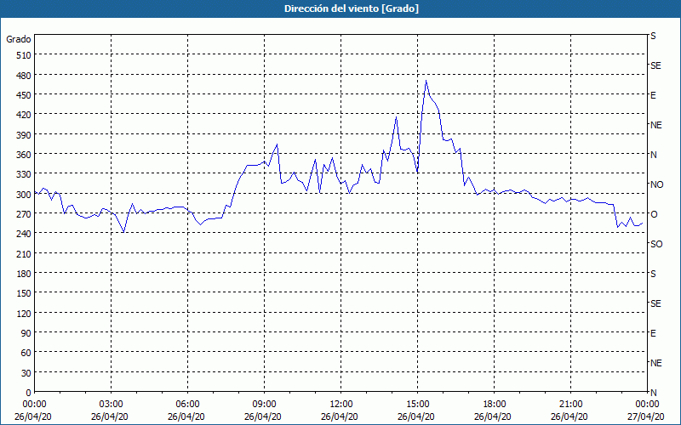Select the 26/04/20 date under 15:00
The image size is (681, 425).
(415, 416)
